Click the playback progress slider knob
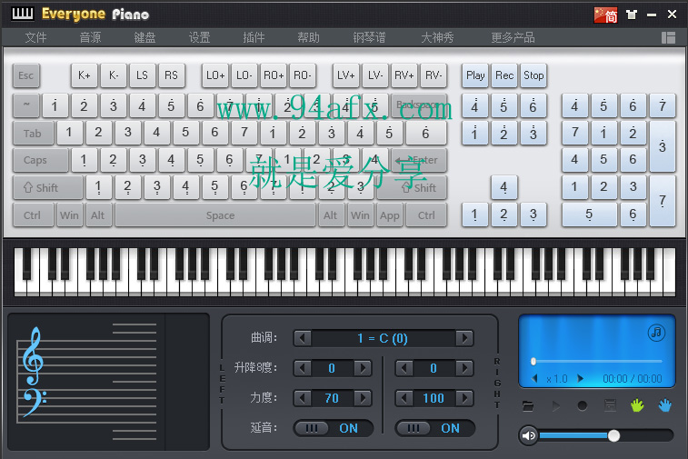Screen dimensions: 688x459 pyautogui.click(x=533, y=361)
